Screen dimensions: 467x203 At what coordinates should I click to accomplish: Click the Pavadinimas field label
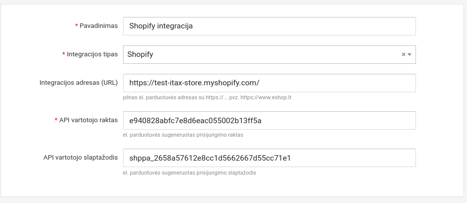(98, 26)
